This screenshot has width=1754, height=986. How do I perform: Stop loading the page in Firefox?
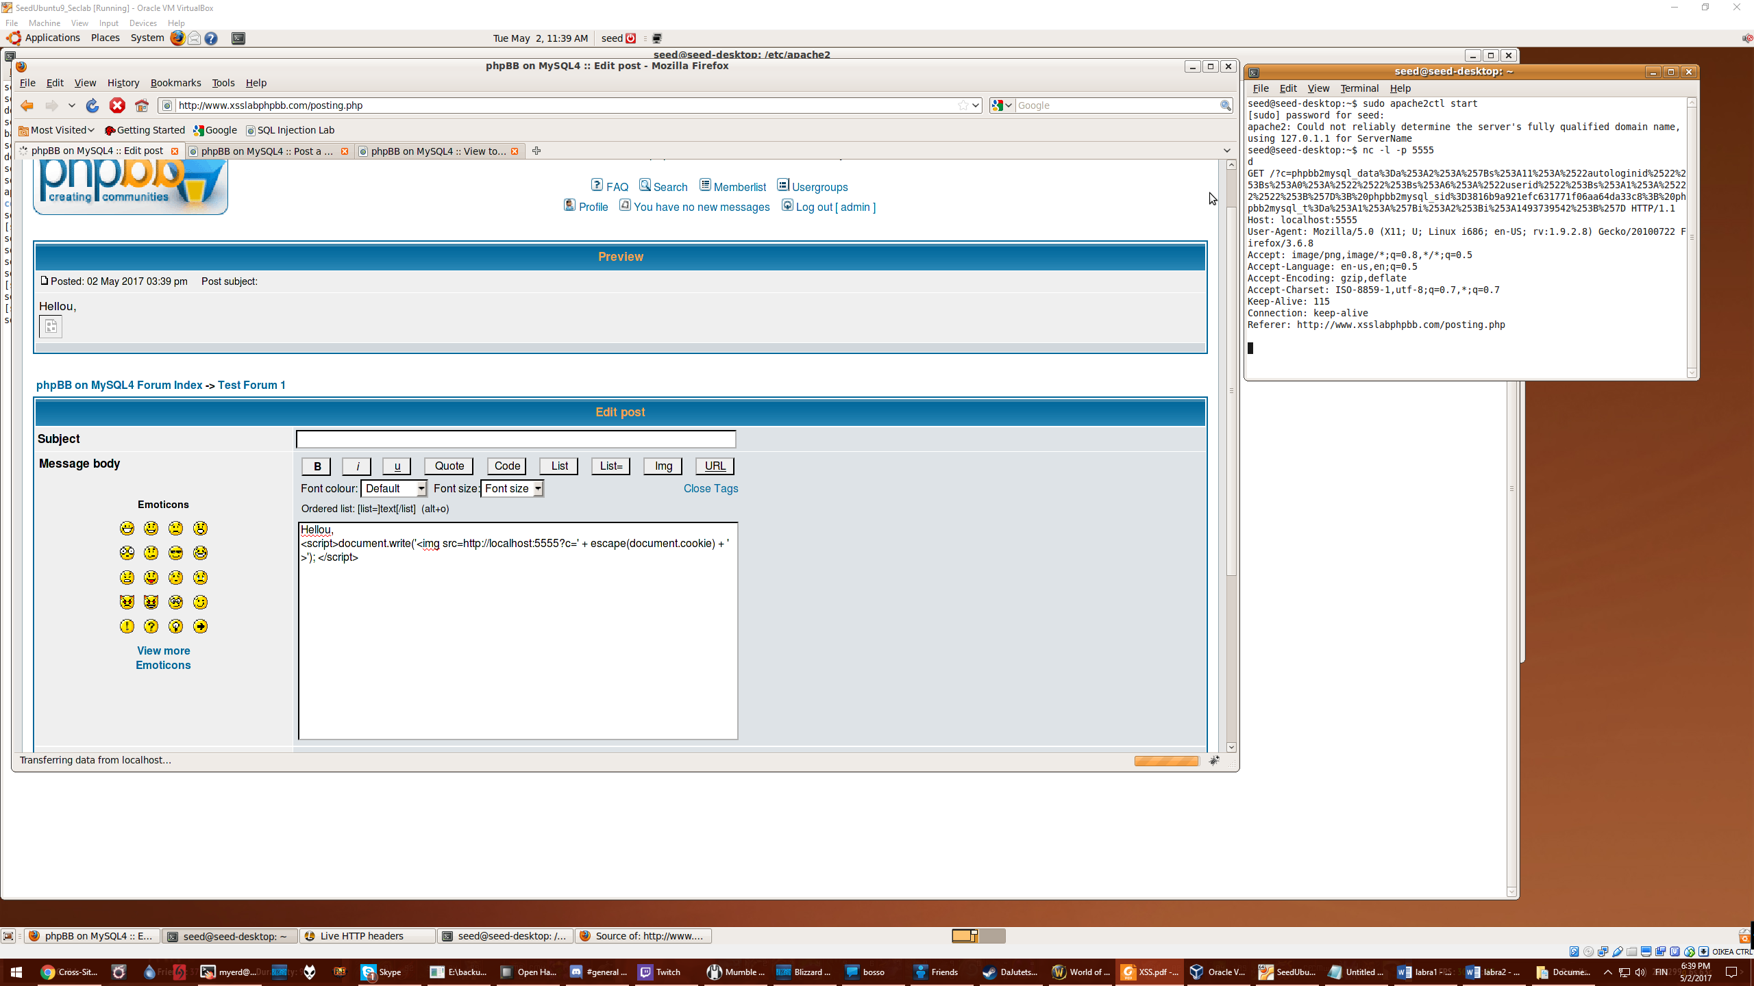[117, 105]
